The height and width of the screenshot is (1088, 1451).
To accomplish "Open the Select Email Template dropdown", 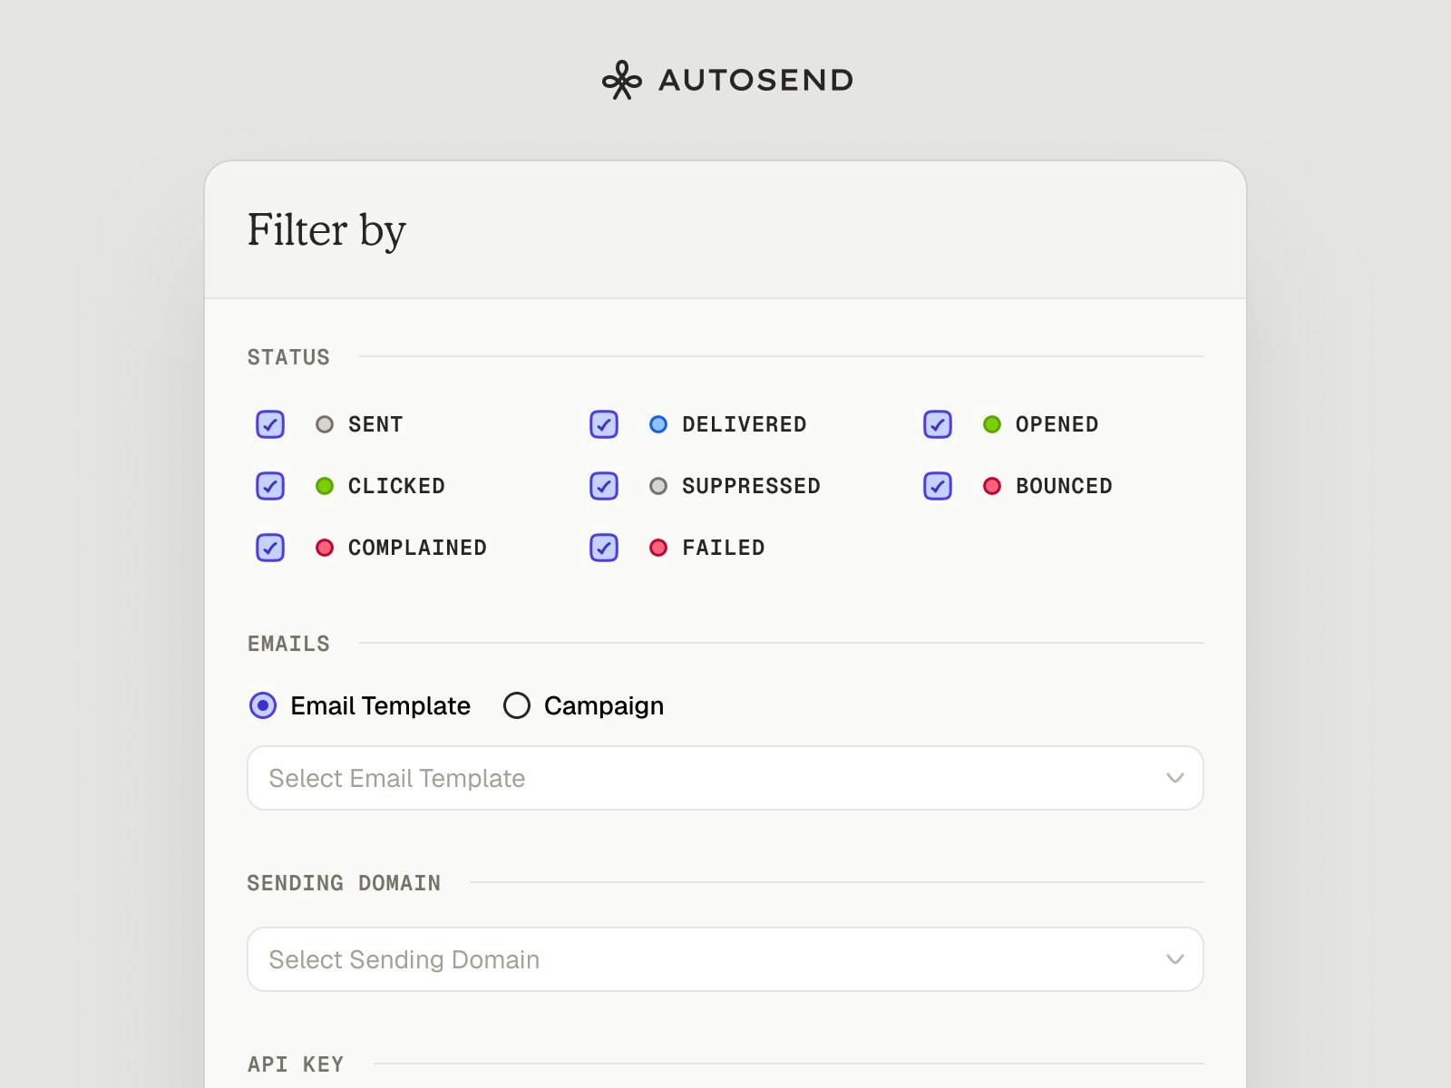I will coord(724,778).
